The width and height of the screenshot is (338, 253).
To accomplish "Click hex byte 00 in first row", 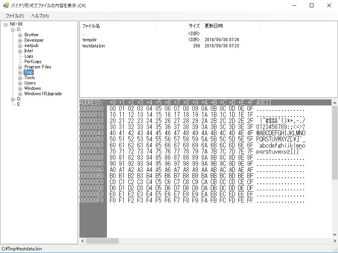I will click(113, 109).
